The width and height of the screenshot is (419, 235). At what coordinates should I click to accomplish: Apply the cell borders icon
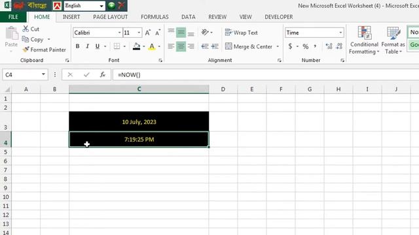click(117, 46)
